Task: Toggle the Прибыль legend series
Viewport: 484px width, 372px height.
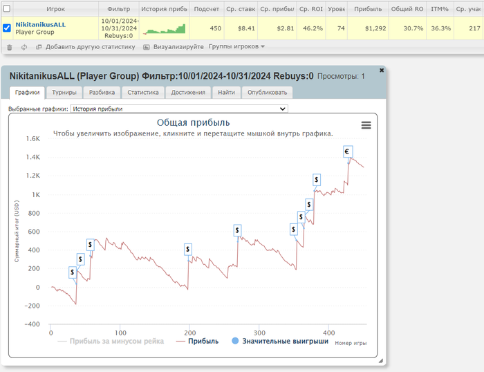Action: 197,341
